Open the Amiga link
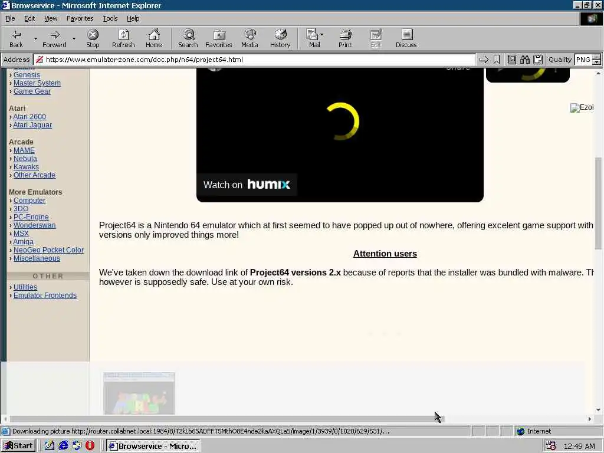 tap(23, 241)
